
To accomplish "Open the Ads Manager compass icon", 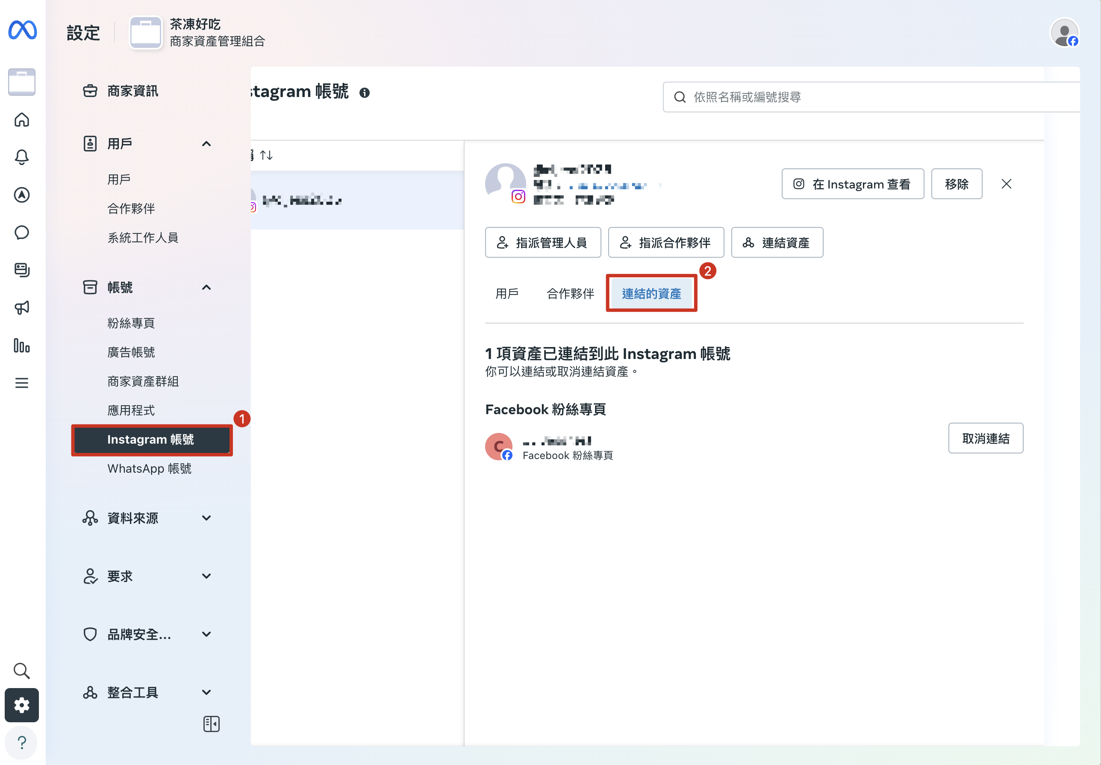I will click(x=21, y=194).
